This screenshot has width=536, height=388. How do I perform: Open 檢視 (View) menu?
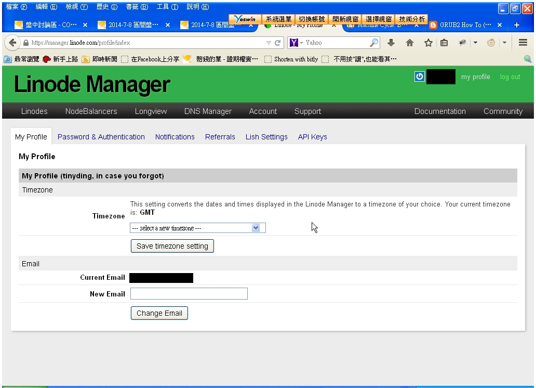coord(76,7)
